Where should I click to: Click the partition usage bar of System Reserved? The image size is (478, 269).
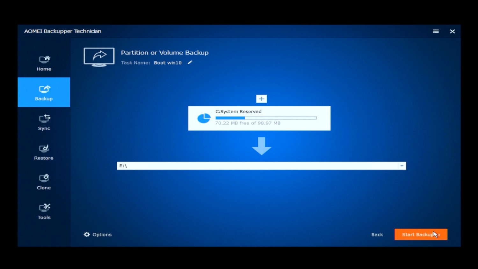coord(266,118)
